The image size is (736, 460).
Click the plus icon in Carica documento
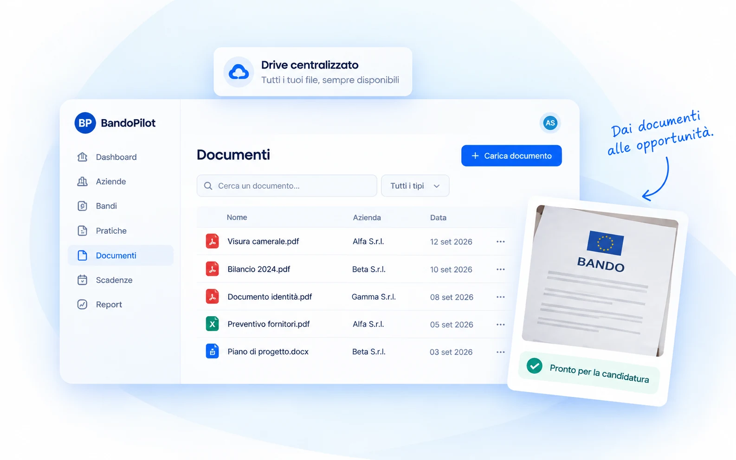coord(475,156)
